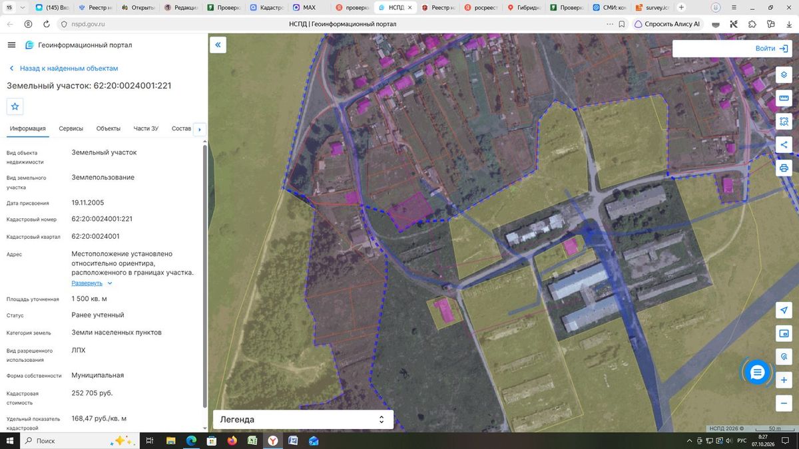Open the chat assistant bubble

(x=757, y=373)
